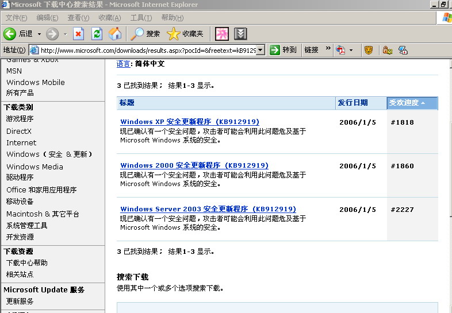Open Windows XP 安全更新程序 (KB912919) link
This screenshot has height=313, width=452.
[x=190, y=122]
